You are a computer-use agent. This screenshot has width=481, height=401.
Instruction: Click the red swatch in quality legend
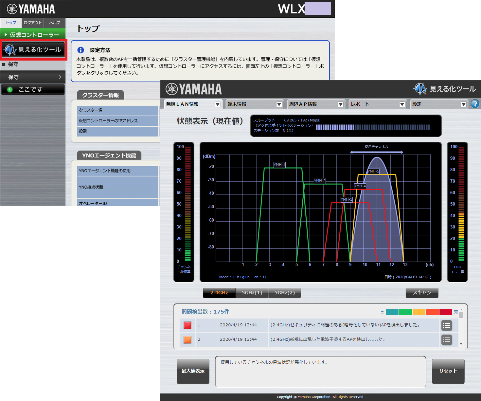445,312
